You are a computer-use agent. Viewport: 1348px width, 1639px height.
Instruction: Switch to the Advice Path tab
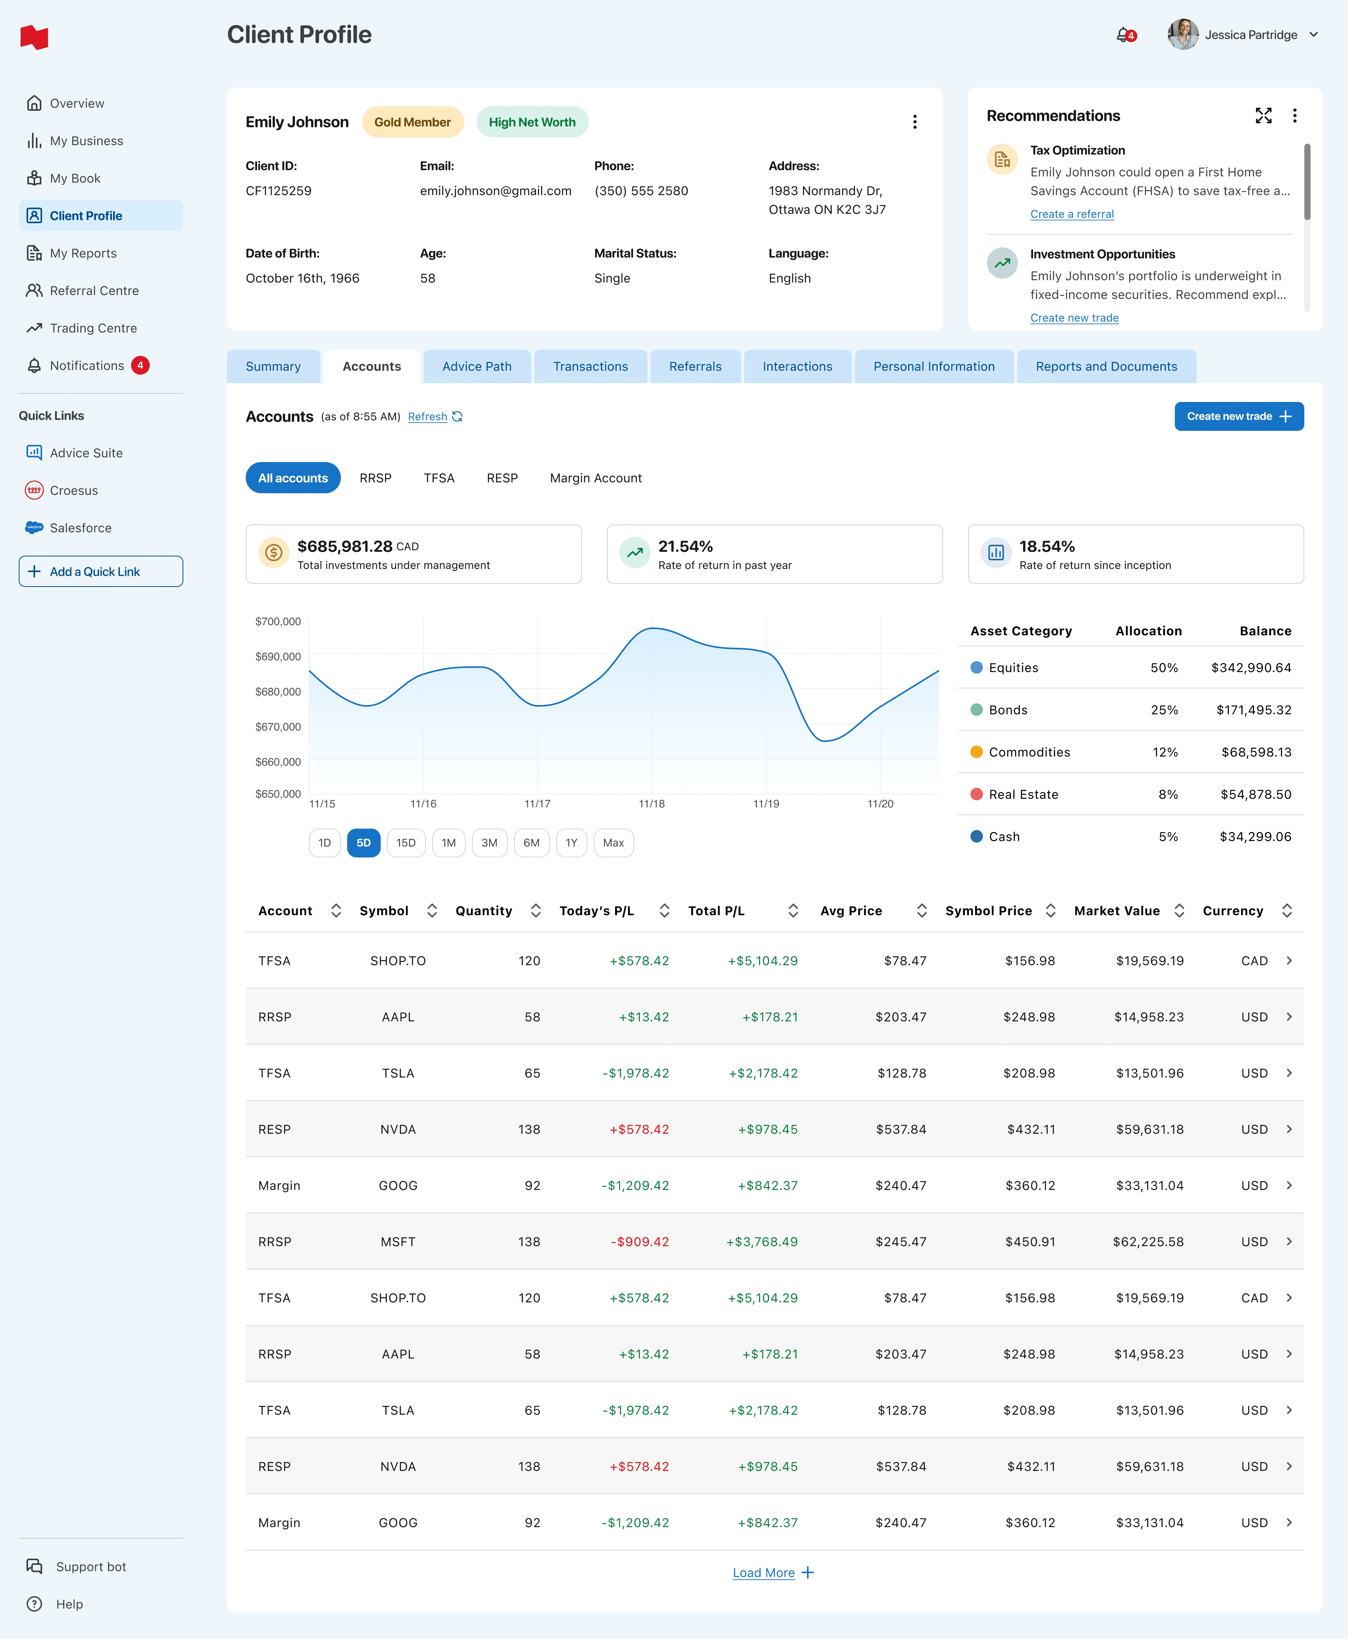[x=476, y=367]
